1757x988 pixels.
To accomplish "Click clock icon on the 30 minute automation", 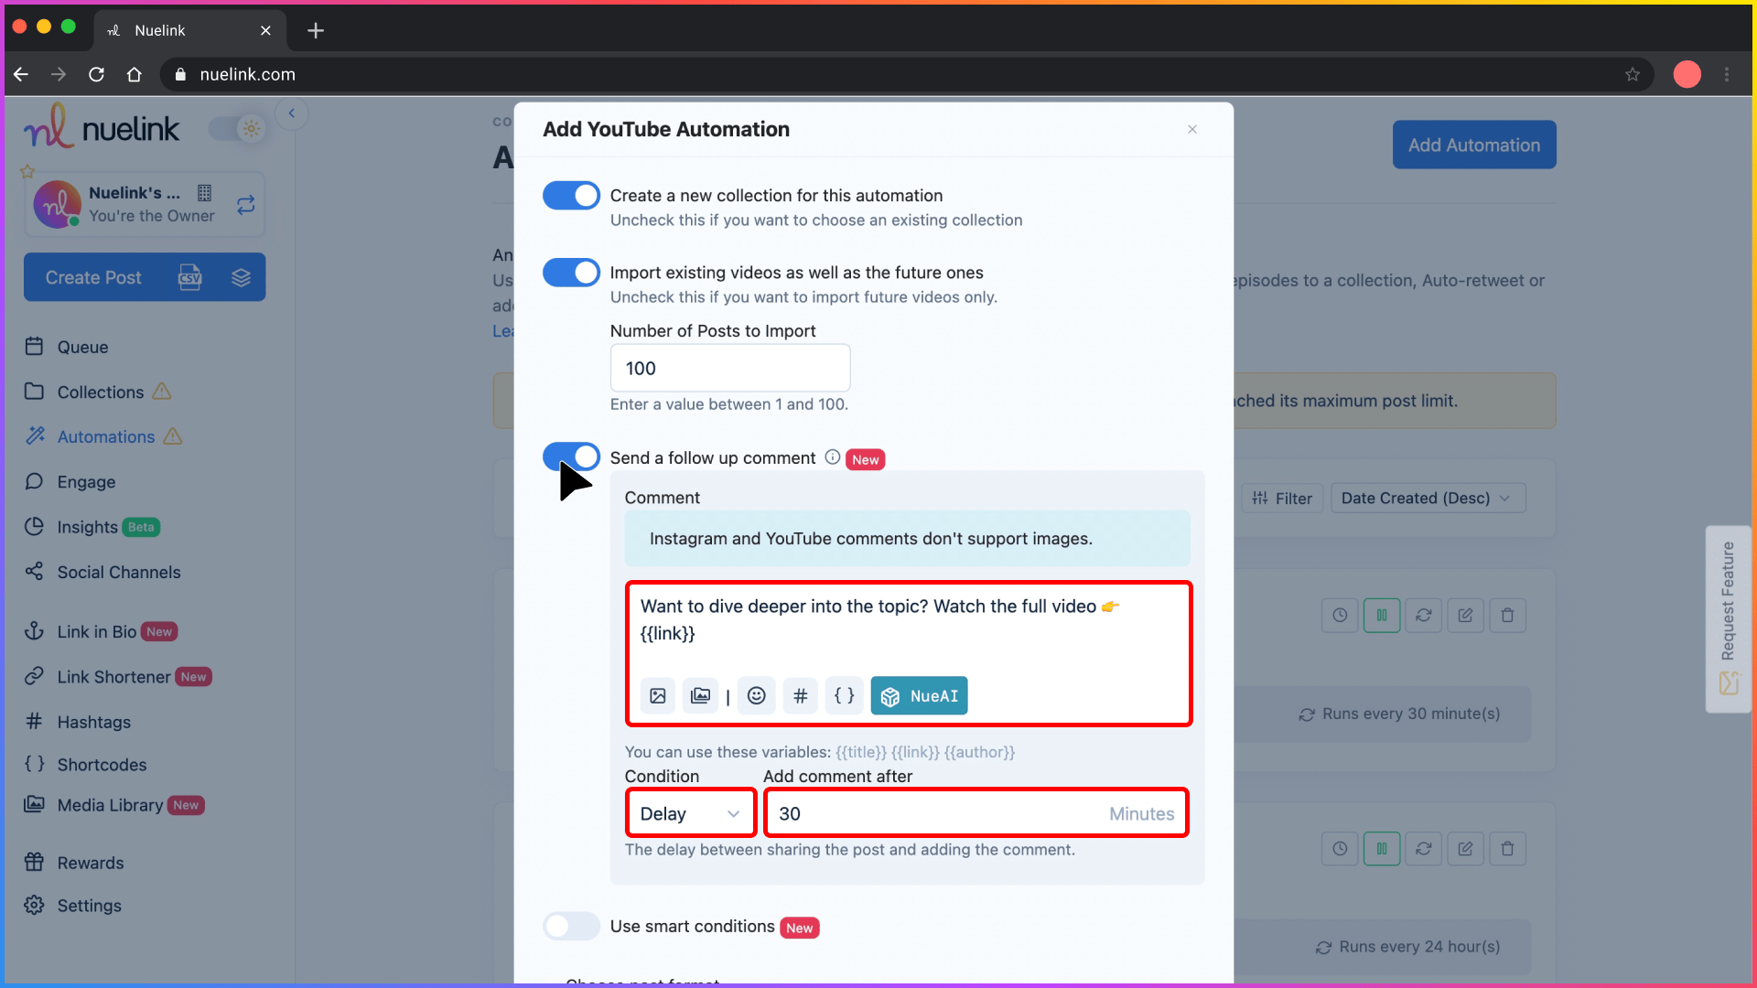I will click(1340, 616).
